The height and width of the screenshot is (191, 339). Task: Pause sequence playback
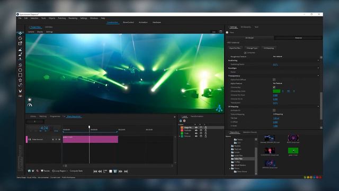pyautogui.click(x=115, y=171)
